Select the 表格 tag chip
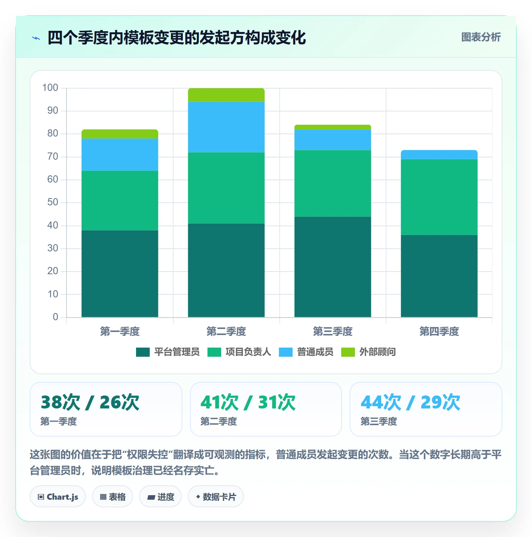 tap(112, 497)
